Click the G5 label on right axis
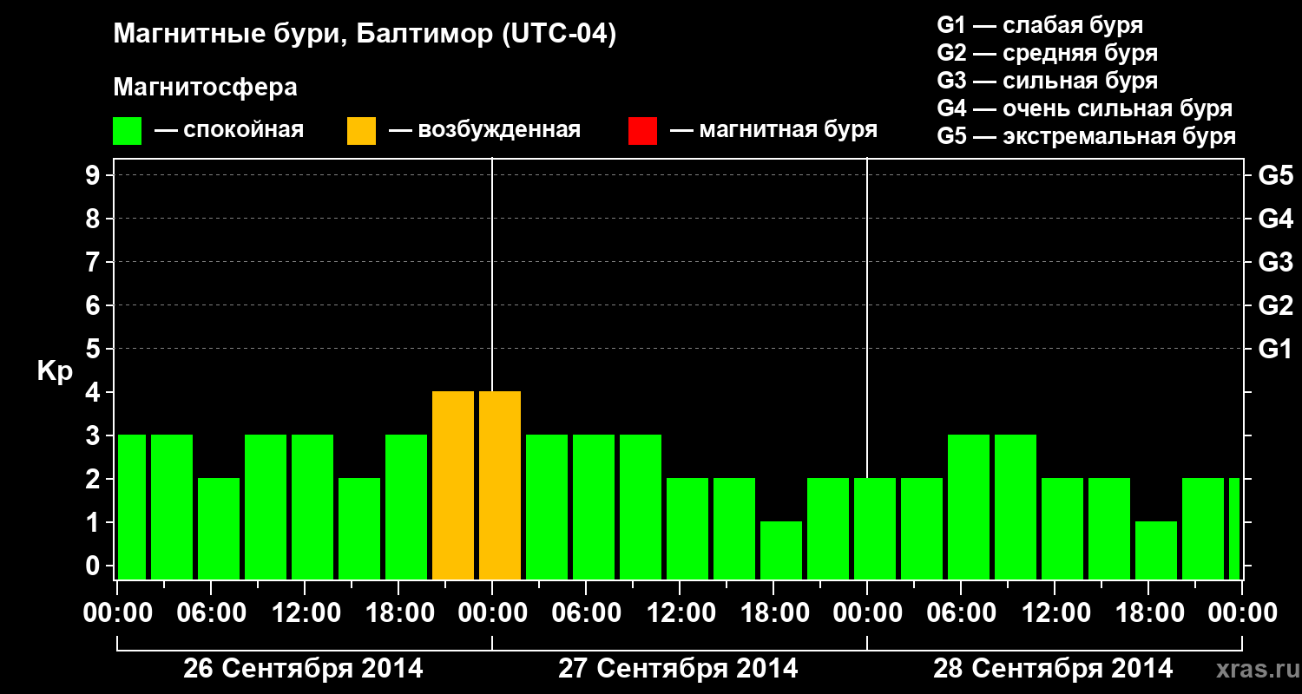This screenshot has height=694, width=1302. click(1275, 175)
